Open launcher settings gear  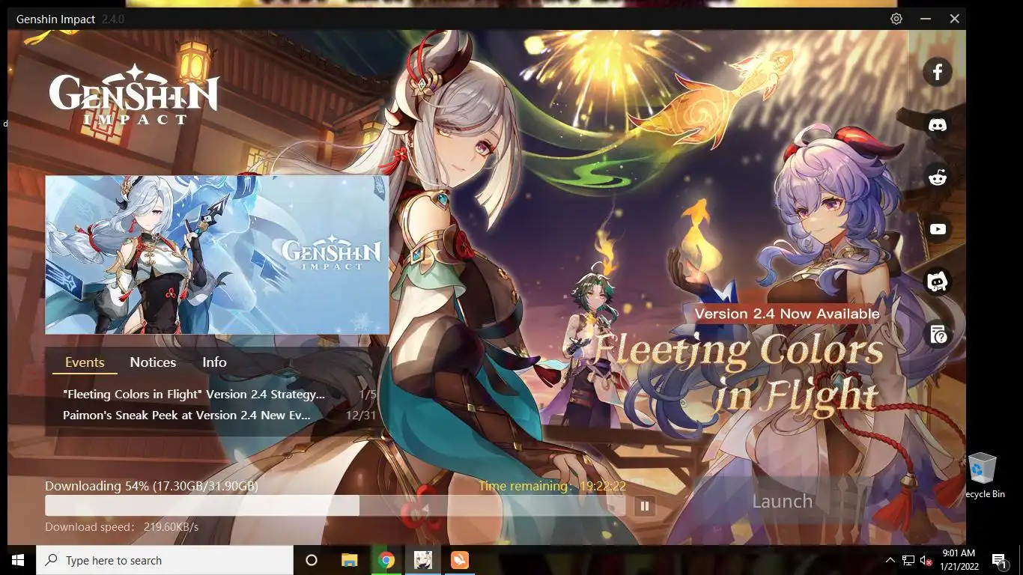[x=896, y=19]
